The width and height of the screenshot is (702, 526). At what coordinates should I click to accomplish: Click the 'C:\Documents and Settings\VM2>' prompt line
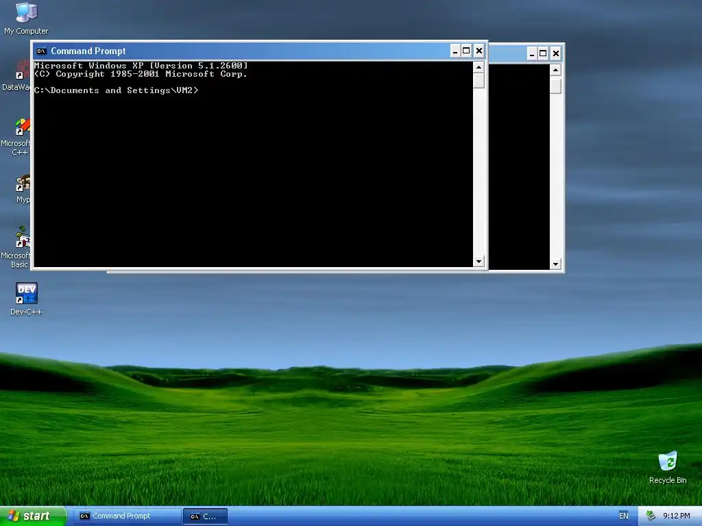point(116,90)
